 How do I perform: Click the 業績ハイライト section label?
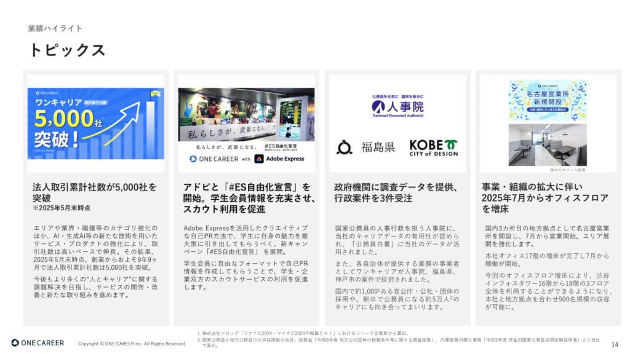(x=55, y=28)
